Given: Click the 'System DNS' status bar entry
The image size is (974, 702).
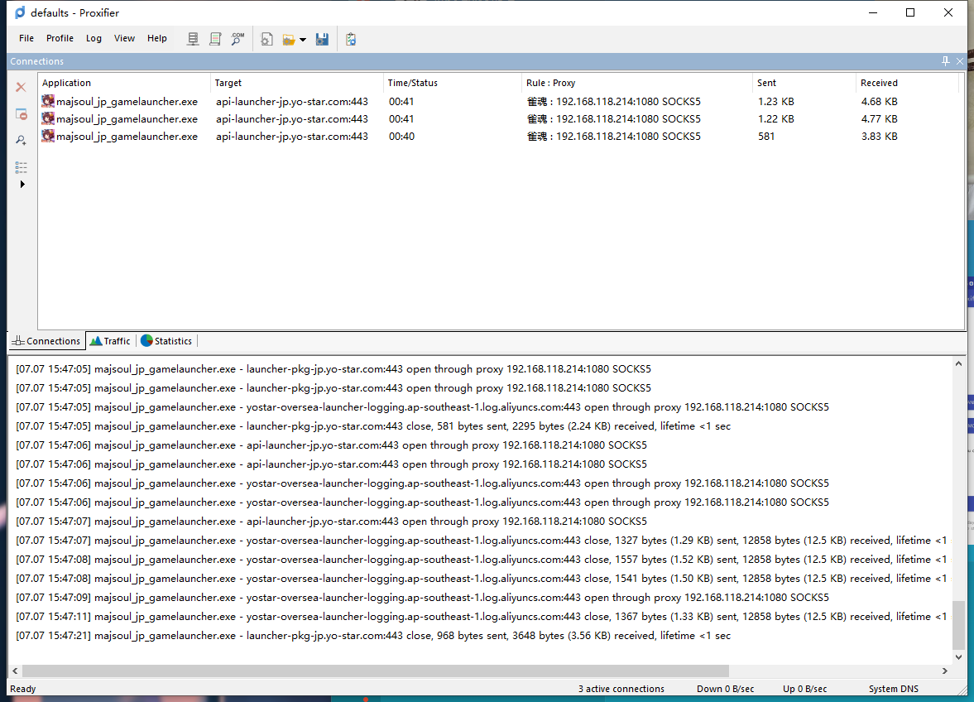Looking at the screenshot, I should pos(893,688).
